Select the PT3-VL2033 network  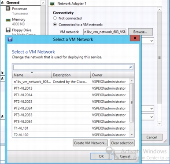[71, 115]
